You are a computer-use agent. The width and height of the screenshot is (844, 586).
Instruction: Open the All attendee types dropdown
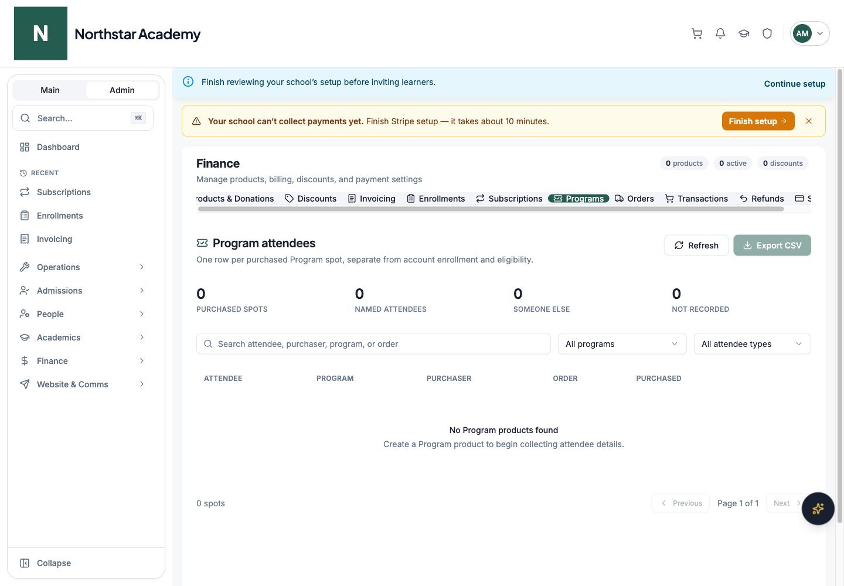point(752,344)
